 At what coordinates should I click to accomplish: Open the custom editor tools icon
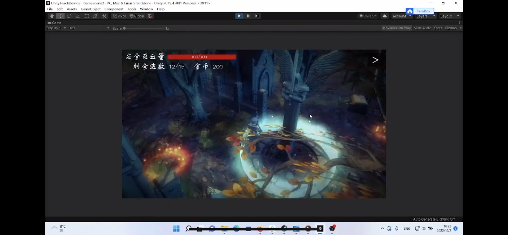tap(104, 16)
